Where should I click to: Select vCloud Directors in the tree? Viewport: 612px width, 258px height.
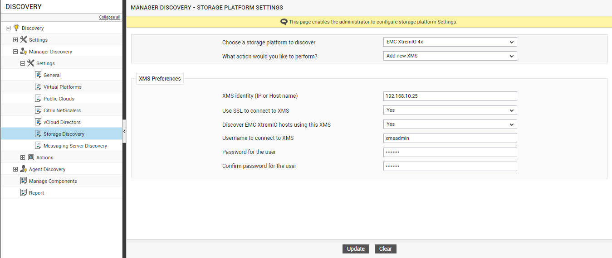(x=62, y=122)
